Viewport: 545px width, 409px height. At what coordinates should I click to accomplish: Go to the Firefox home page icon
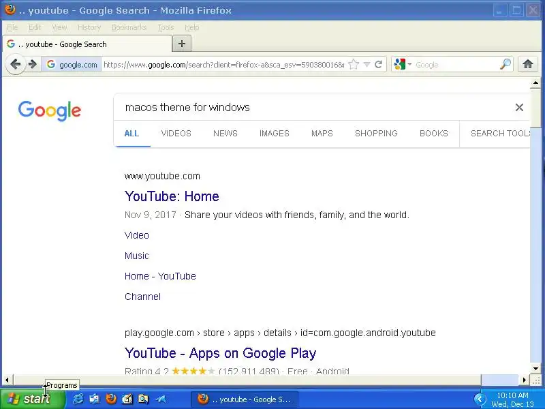528,64
